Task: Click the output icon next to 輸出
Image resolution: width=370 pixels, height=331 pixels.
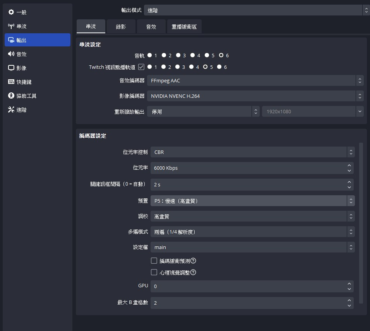Action: click(11, 40)
